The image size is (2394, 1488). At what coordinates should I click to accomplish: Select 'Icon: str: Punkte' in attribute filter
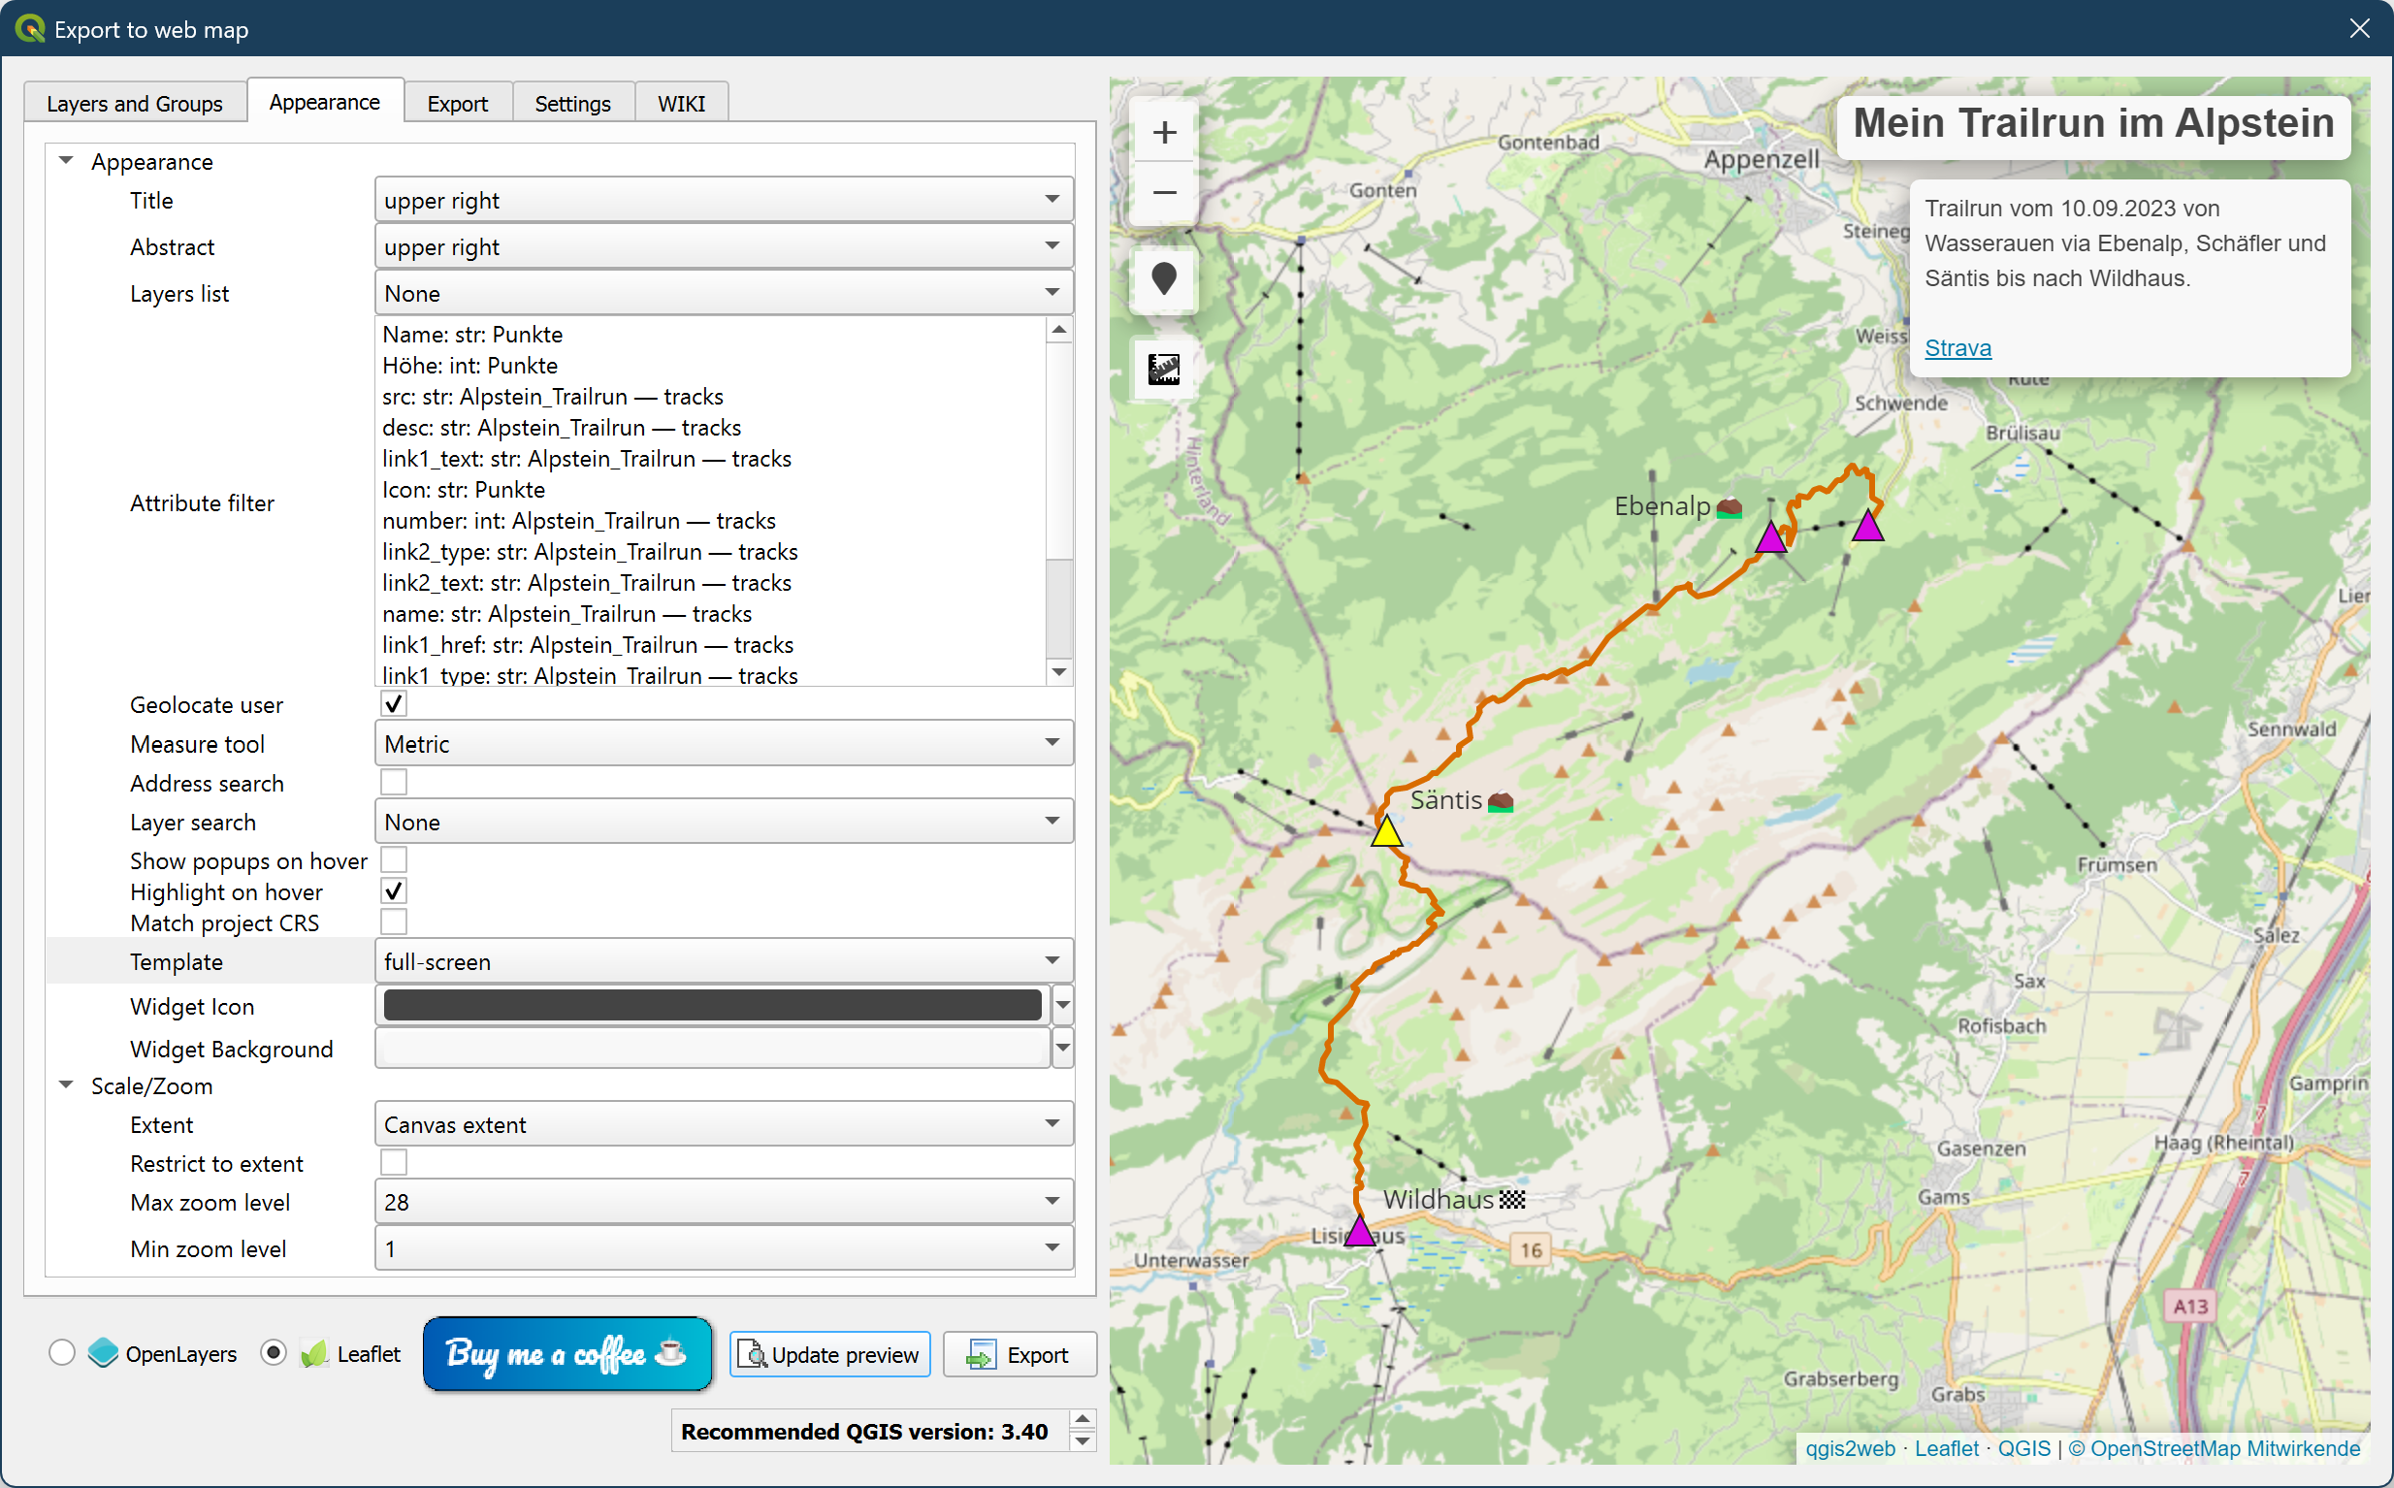(x=464, y=490)
